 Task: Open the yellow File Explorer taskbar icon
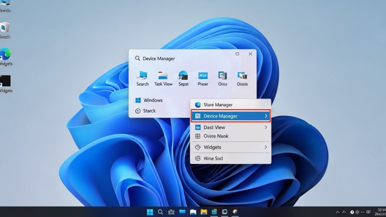[x=204, y=212]
